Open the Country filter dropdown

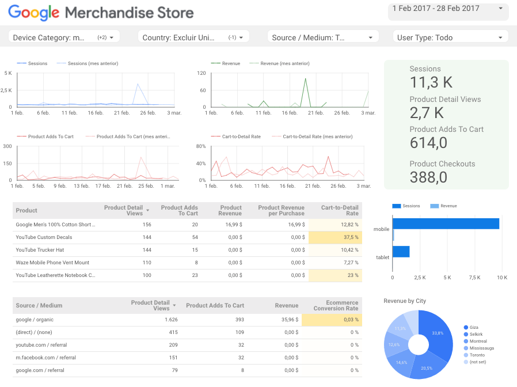(x=193, y=37)
